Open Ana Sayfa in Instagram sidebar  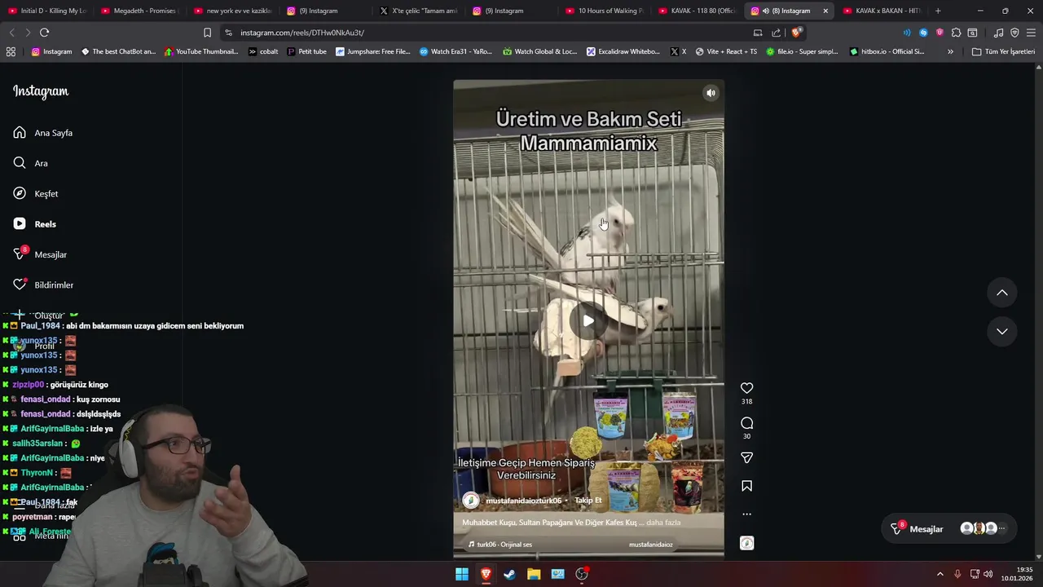(x=43, y=133)
